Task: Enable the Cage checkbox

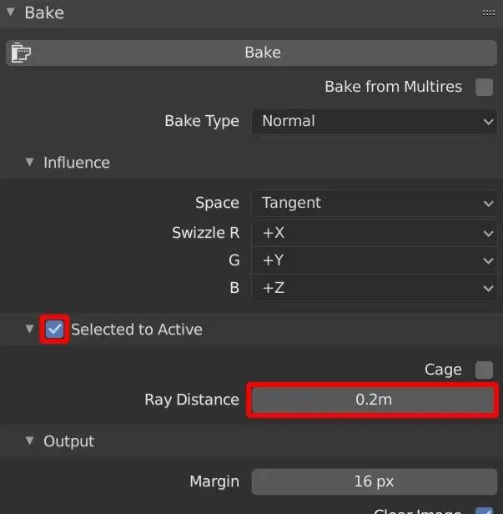Action: pos(484,370)
